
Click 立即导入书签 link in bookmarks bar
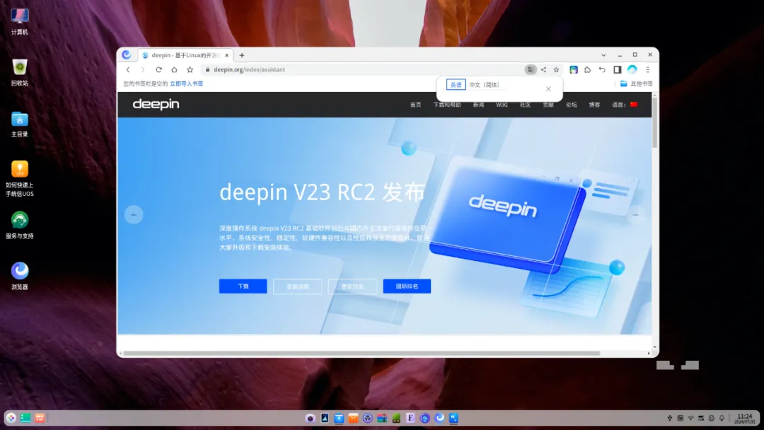[x=187, y=83]
